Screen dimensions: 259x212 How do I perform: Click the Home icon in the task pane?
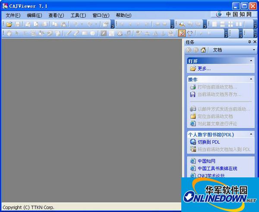coord(203,50)
